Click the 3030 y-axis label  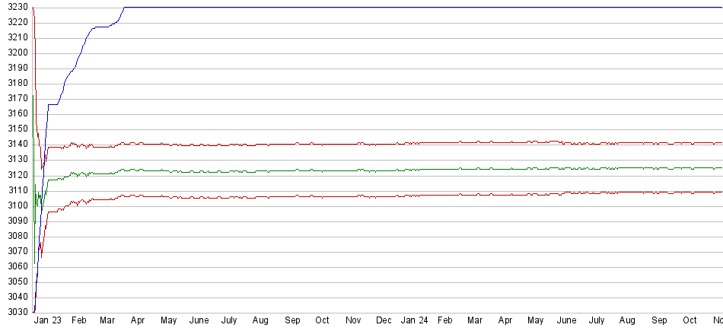pyautogui.click(x=14, y=312)
